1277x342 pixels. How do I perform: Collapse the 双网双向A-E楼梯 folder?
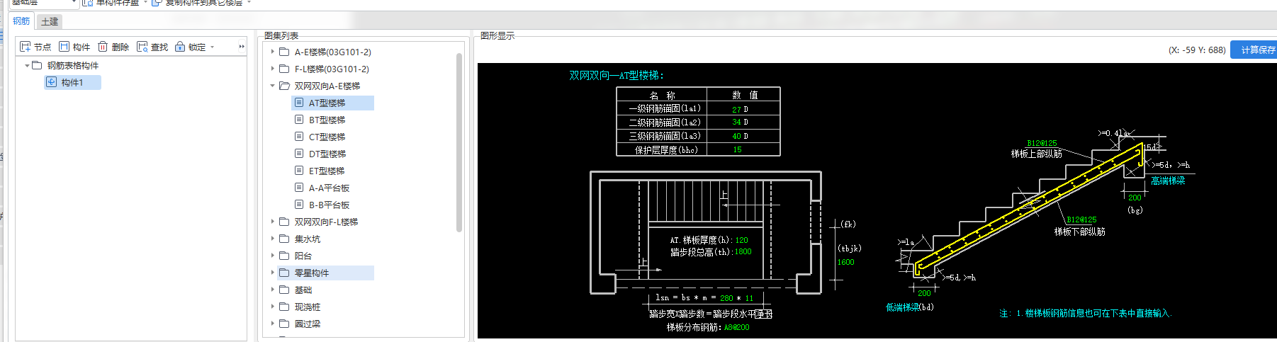(x=272, y=86)
